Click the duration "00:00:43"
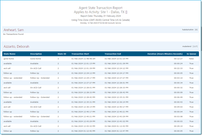The height and width of the screenshot is (136, 203). [178, 102]
